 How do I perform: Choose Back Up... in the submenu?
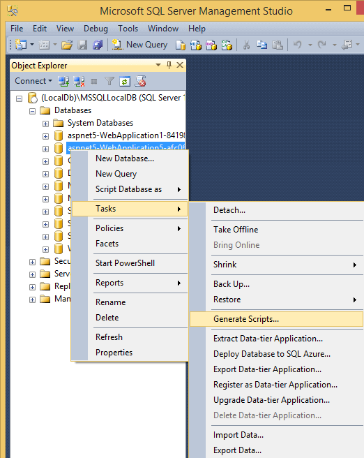[232, 284]
